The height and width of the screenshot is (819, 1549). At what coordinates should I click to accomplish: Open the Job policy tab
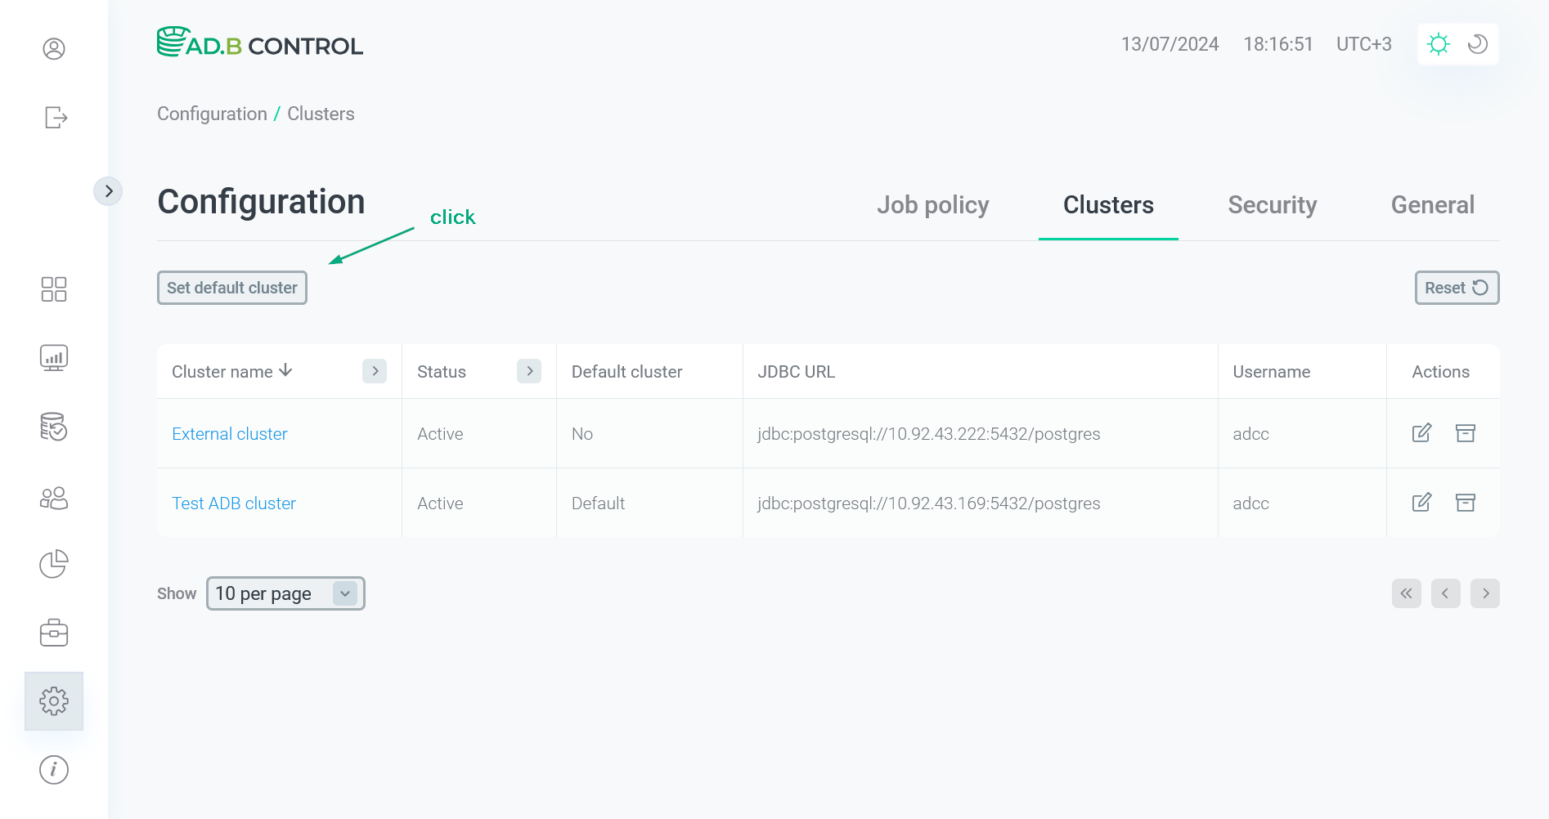click(x=933, y=205)
